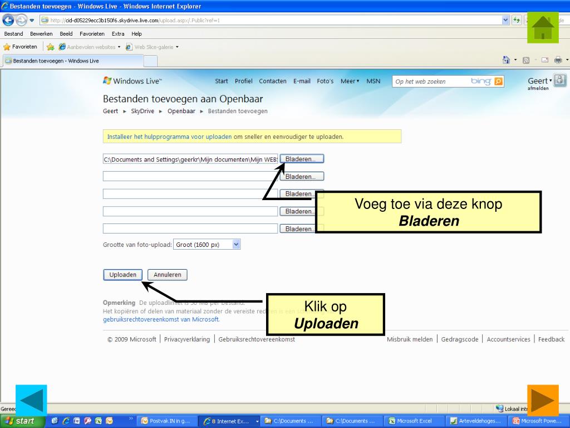Image resolution: width=570 pixels, height=428 pixels.
Task: Launch Internet Explorer from Quick Launch
Action: click(66, 421)
